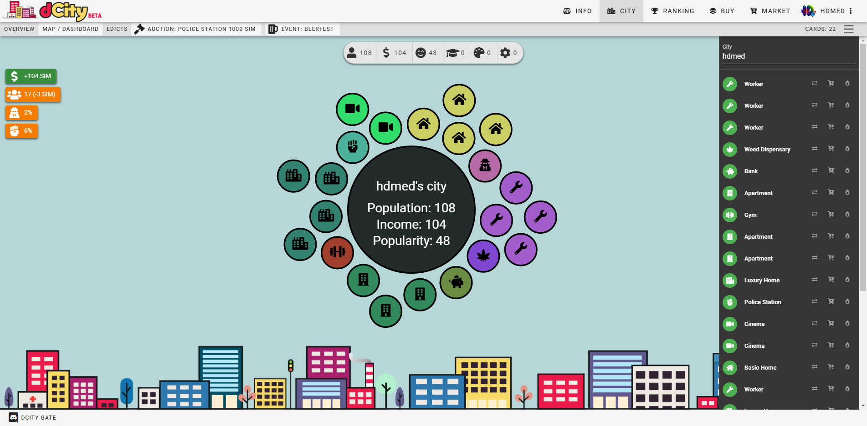The image size is (867, 426).
Task: Open the population stat with the person icon
Action: pos(352,53)
